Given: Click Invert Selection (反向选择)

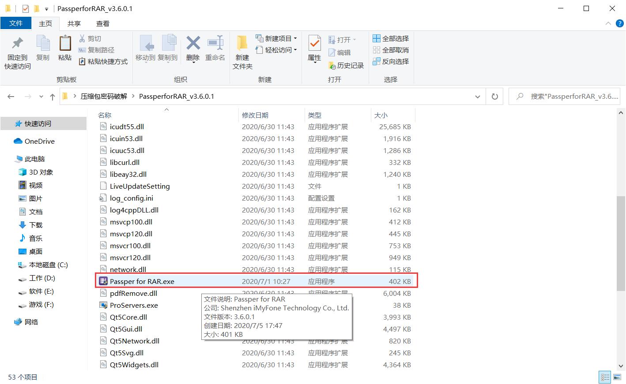Looking at the screenshot, I should click(391, 61).
